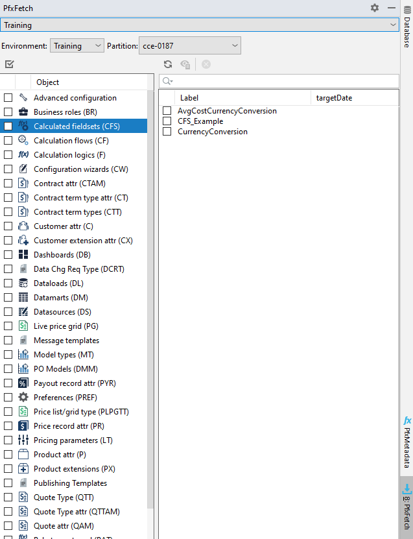
Task: Click the Pricing parameters (LT) icon
Action: (23, 440)
